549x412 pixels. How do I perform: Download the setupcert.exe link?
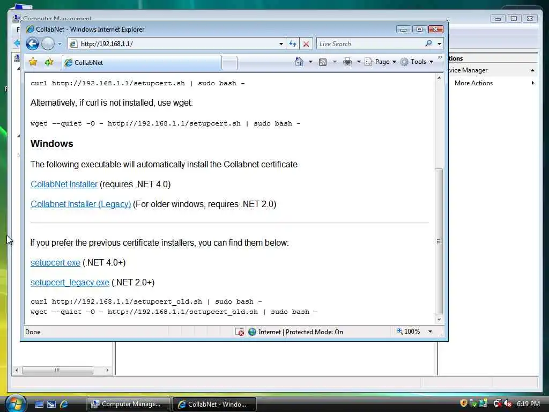click(x=55, y=262)
